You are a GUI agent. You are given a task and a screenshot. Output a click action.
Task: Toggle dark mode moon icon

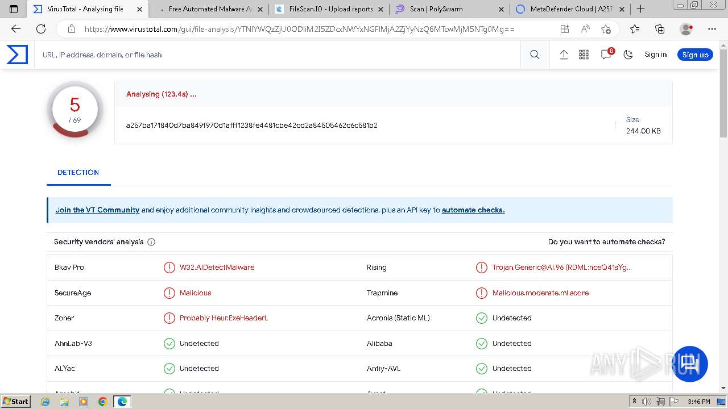pos(628,55)
